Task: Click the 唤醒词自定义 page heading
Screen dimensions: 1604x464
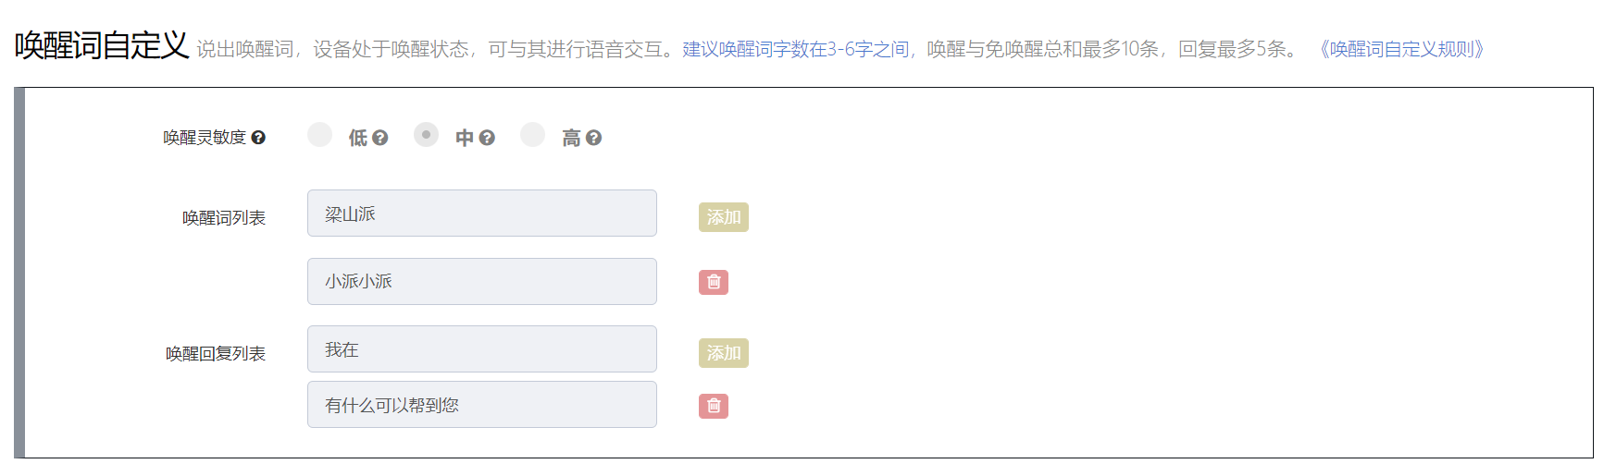Action: (102, 45)
